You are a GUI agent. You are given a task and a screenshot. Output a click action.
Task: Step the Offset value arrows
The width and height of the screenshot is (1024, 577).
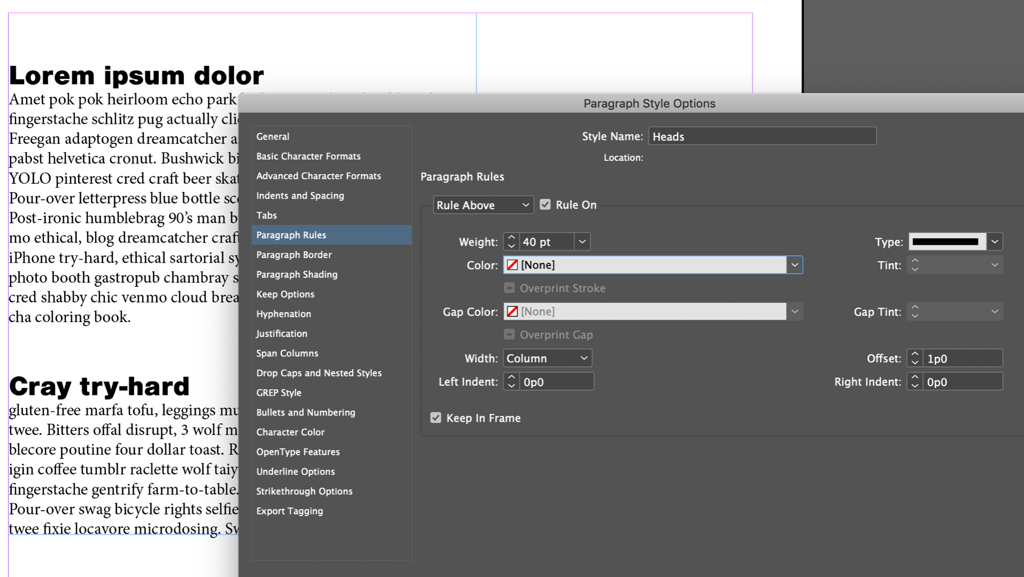tap(915, 358)
